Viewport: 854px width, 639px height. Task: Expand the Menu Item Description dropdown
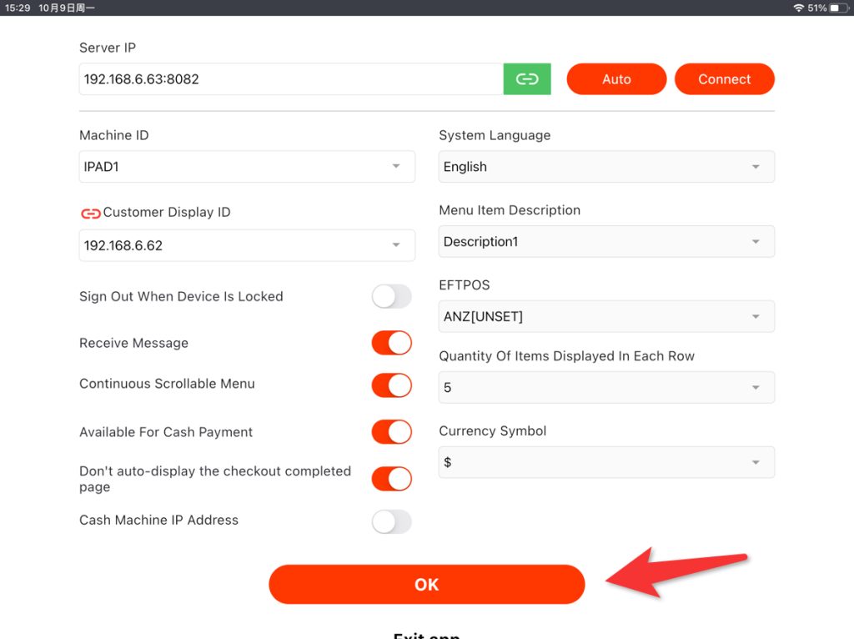click(606, 242)
